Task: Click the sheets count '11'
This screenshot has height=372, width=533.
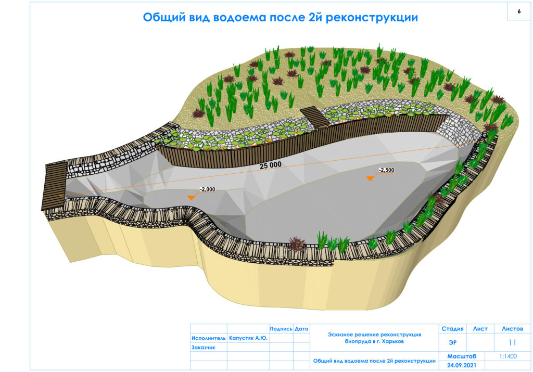Action: tap(512, 342)
